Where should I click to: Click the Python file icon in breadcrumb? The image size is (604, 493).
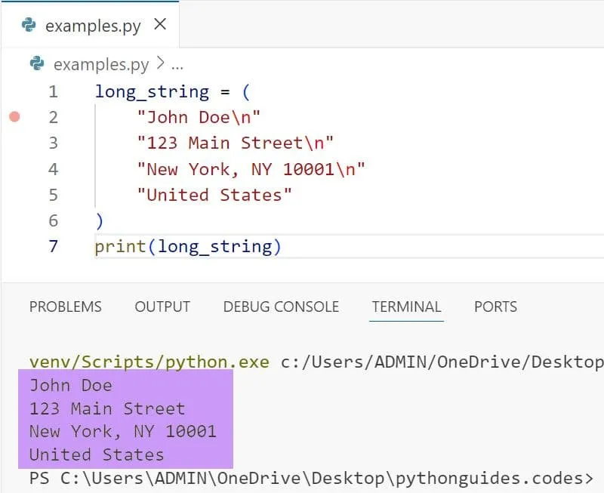pos(36,63)
